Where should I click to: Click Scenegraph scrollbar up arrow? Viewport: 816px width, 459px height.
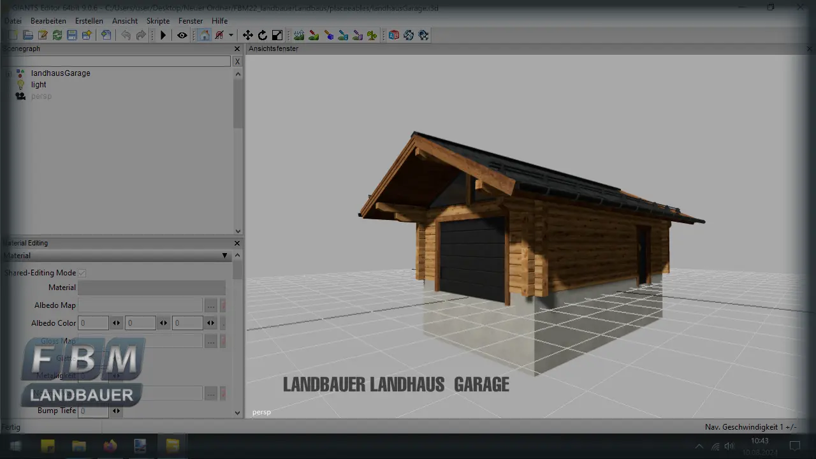pyautogui.click(x=238, y=74)
